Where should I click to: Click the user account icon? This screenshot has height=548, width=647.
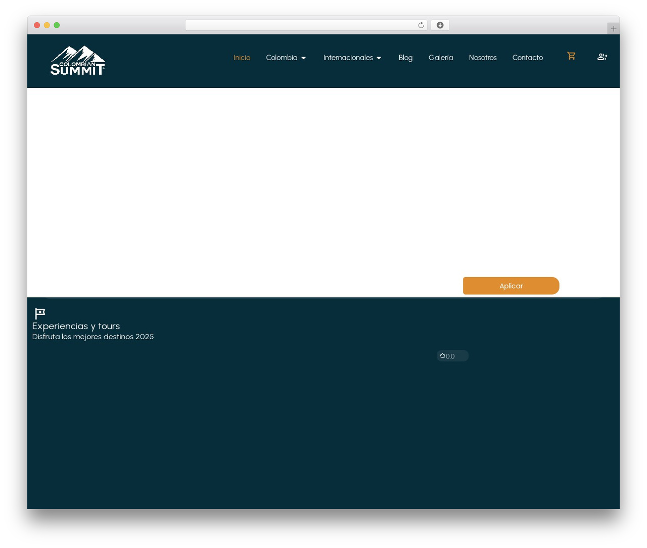tap(602, 57)
